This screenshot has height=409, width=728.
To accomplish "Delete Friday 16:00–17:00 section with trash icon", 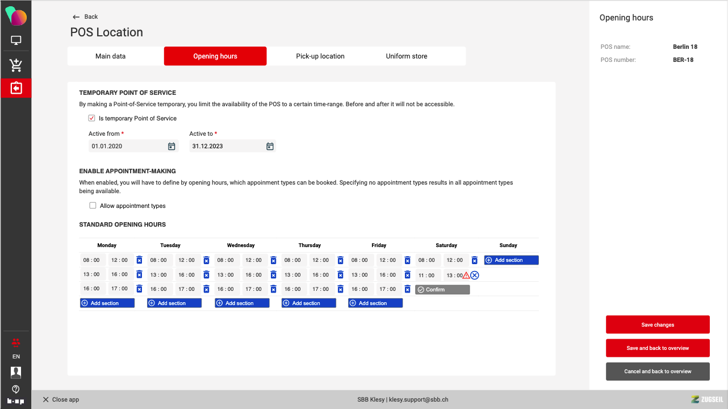I will tap(407, 289).
